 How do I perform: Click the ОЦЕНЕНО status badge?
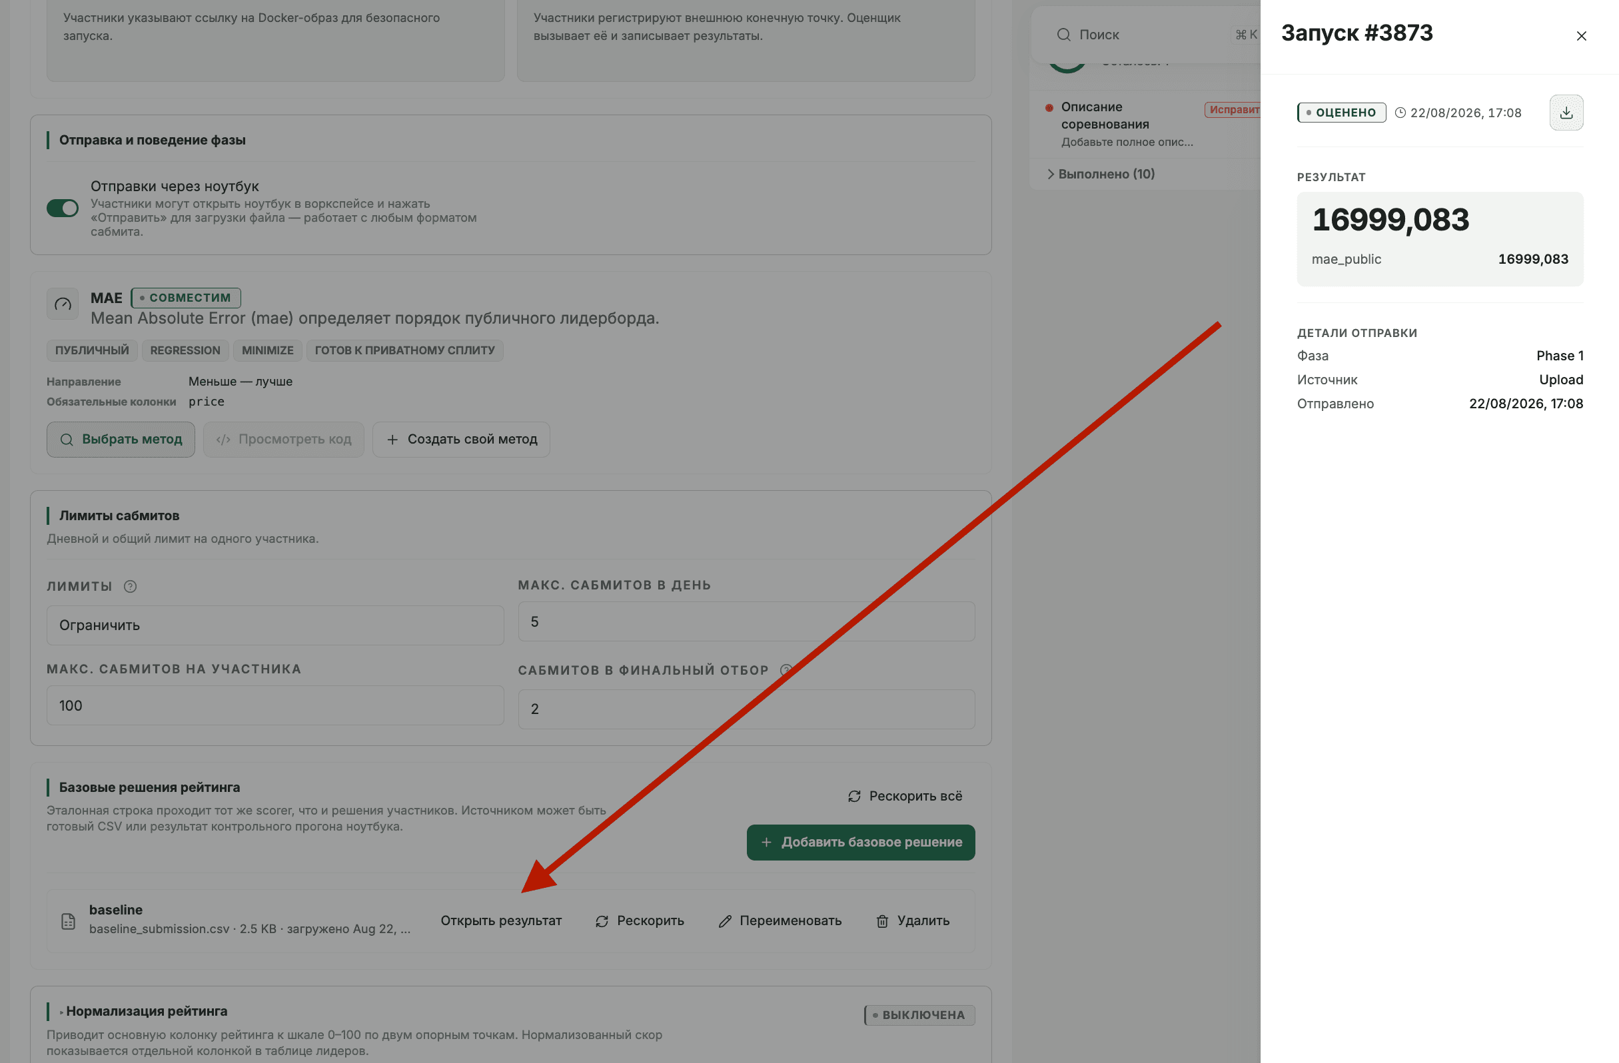pyautogui.click(x=1341, y=113)
